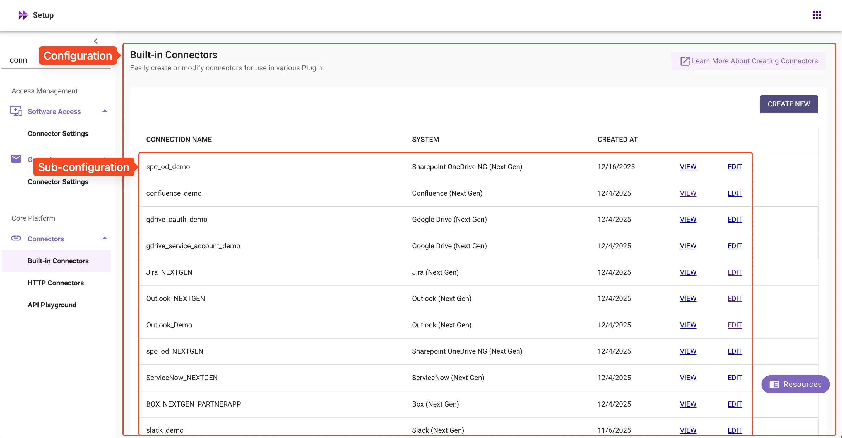Select Built-in Connectors in sidebar
This screenshot has width=842, height=438.
click(58, 261)
